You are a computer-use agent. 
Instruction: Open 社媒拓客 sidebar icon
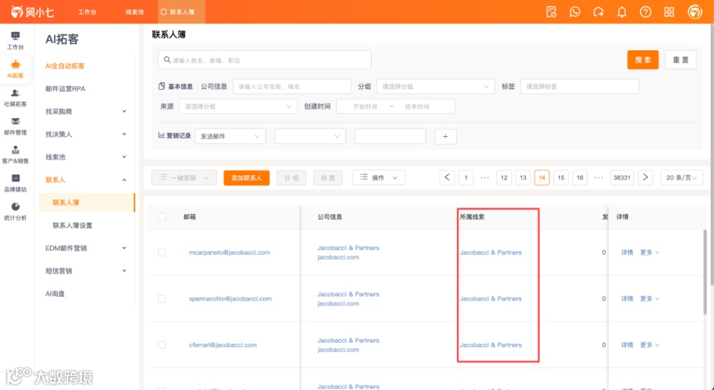click(15, 98)
